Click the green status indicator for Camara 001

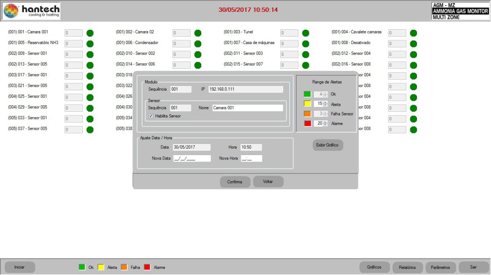click(x=90, y=33)
